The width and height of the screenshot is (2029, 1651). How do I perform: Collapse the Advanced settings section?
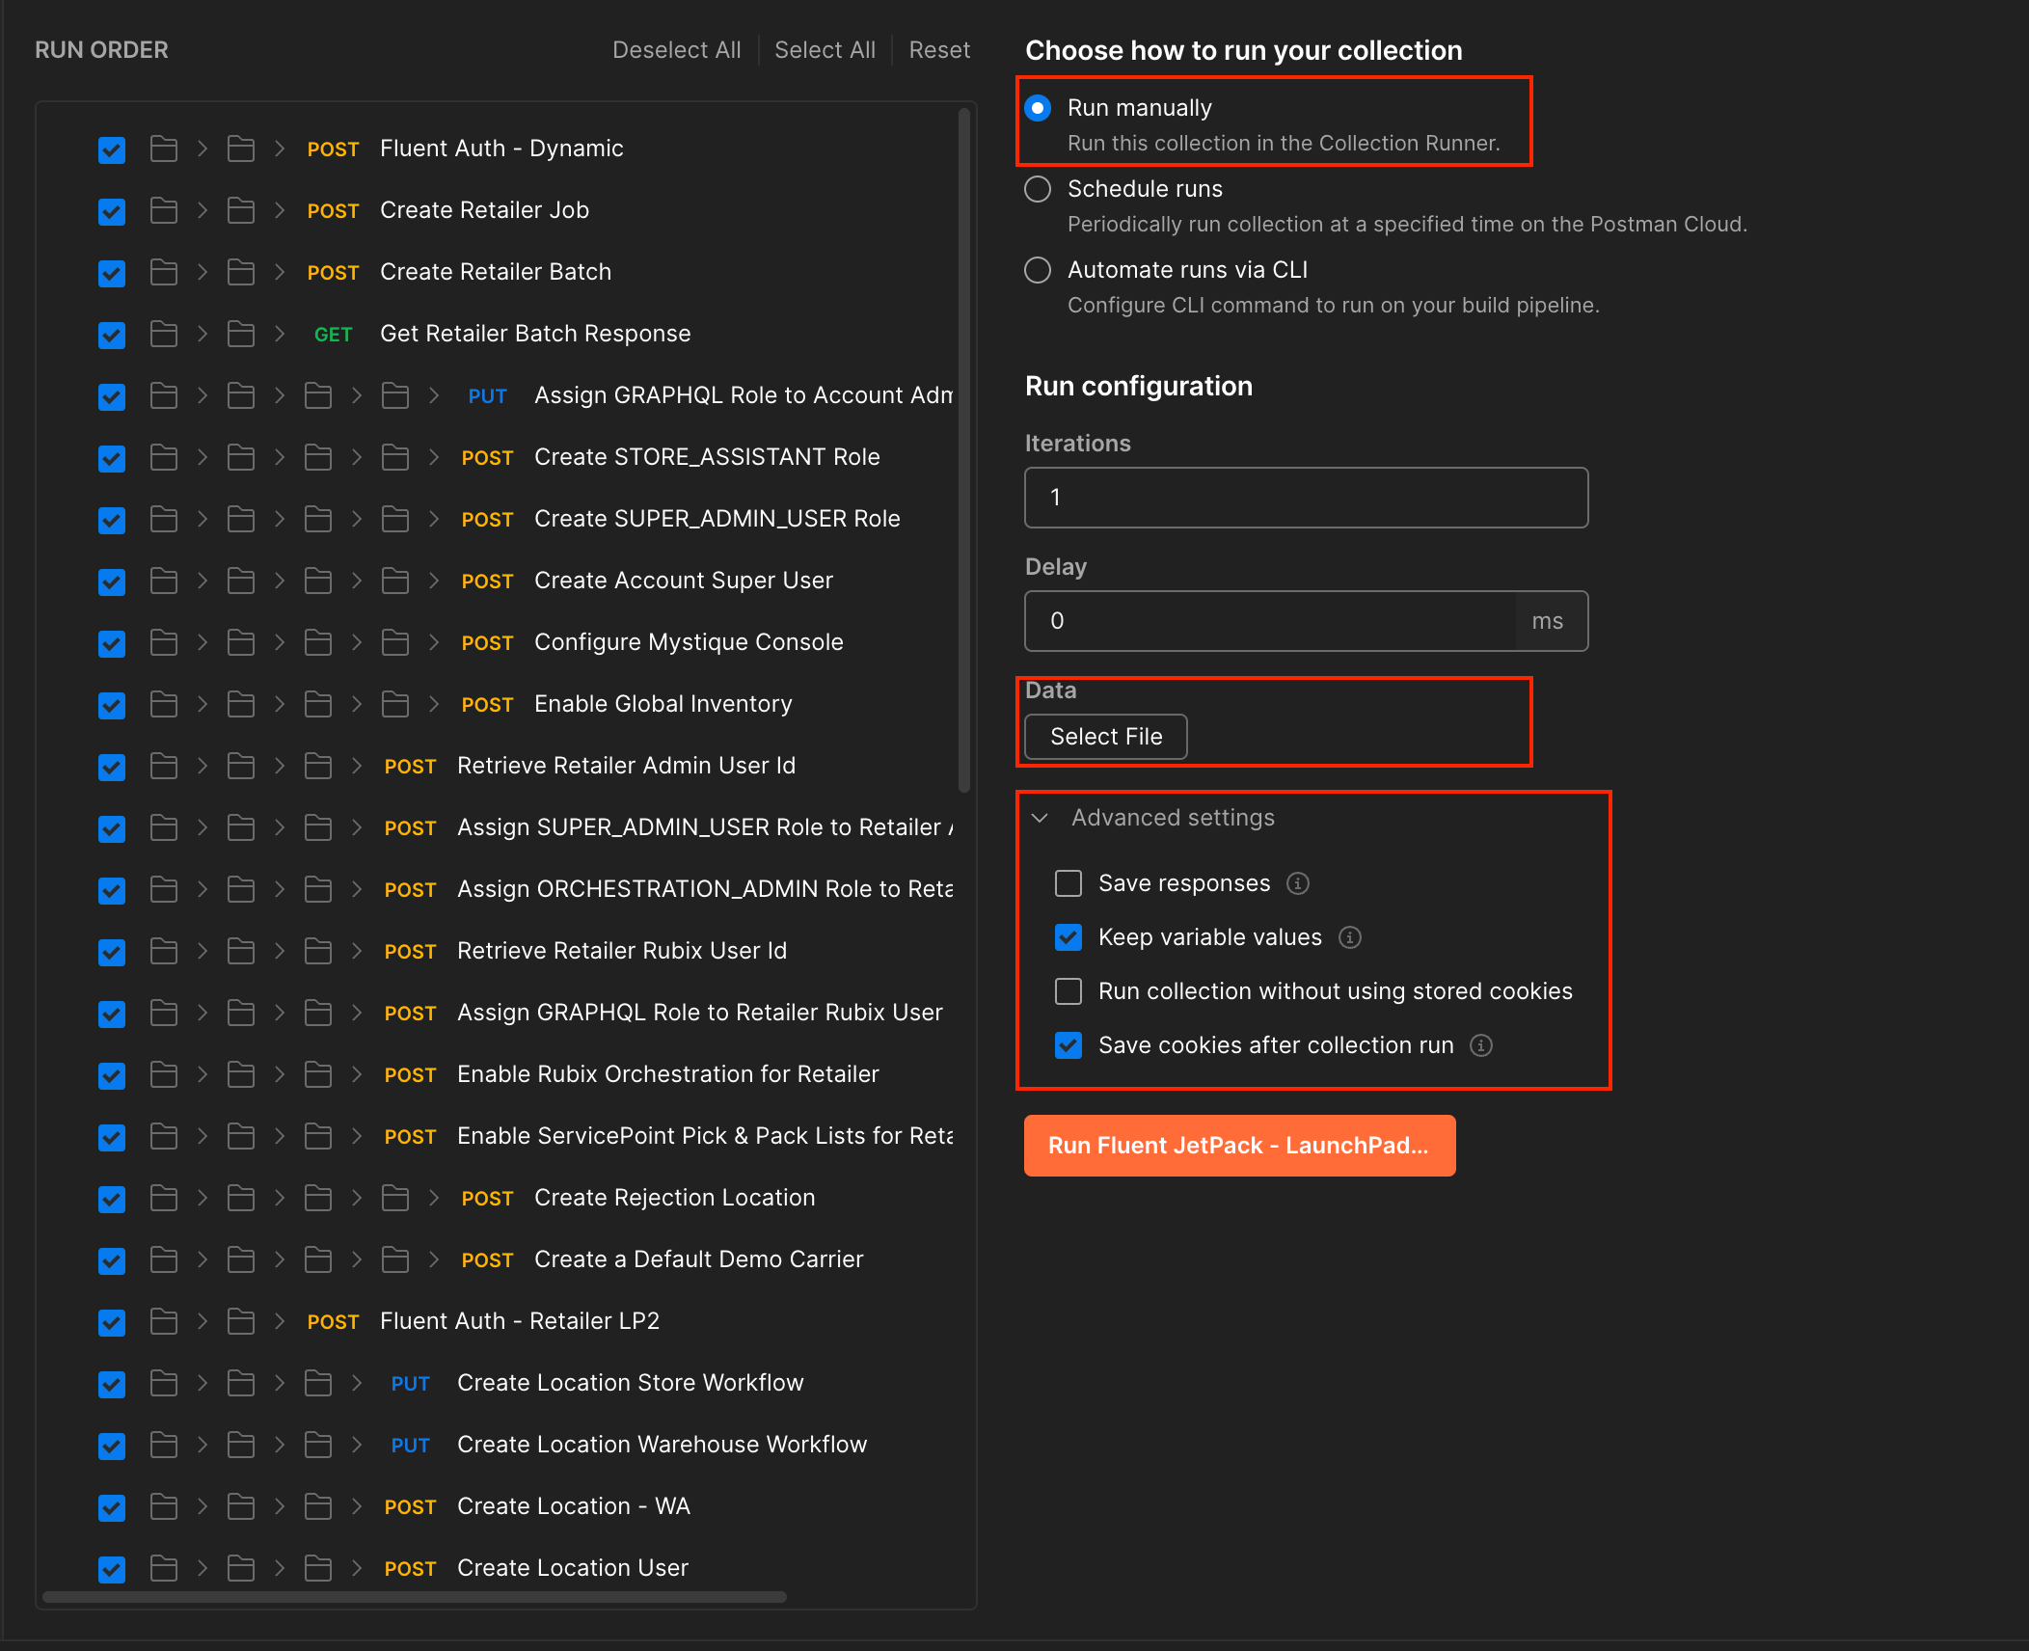coord(1040,818)
